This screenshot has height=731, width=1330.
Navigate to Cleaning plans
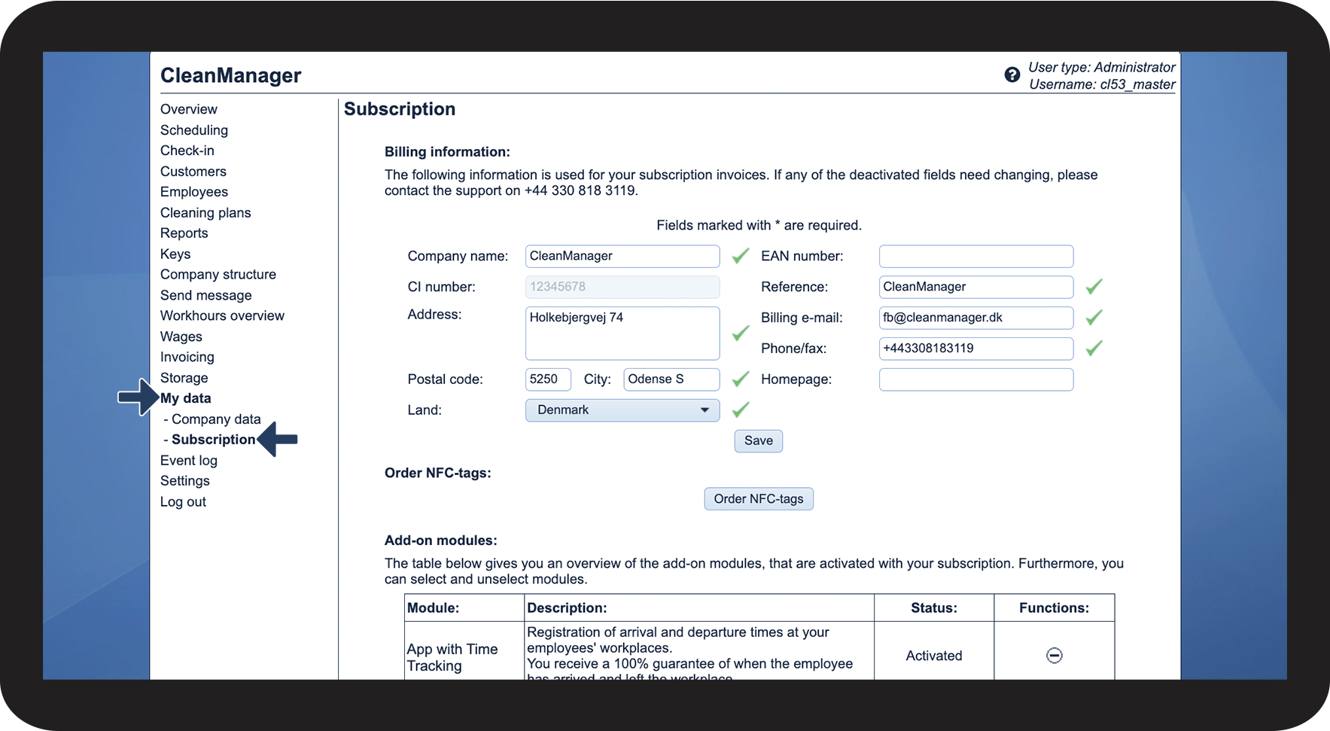[x=205, y=213]
